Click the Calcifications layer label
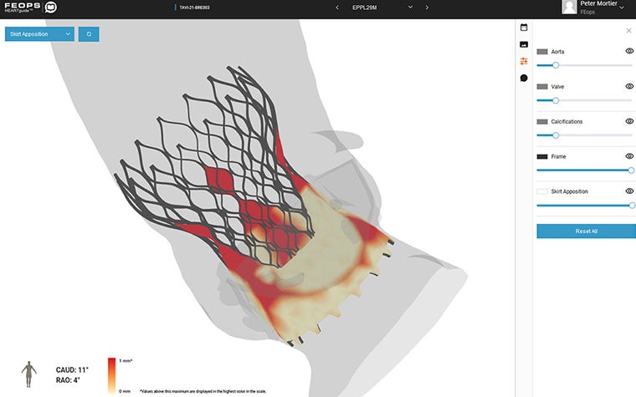This screenshot has height=397, width=636. [x=567, y=121]
